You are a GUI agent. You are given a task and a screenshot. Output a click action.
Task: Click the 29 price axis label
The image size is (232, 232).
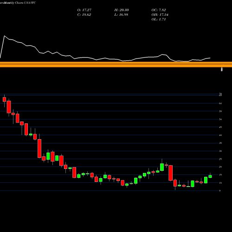(x=220, y=159)
